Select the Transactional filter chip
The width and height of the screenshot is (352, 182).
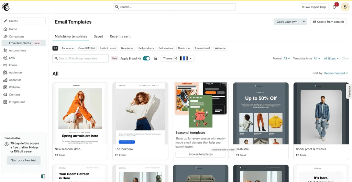(x=202, y=48)
